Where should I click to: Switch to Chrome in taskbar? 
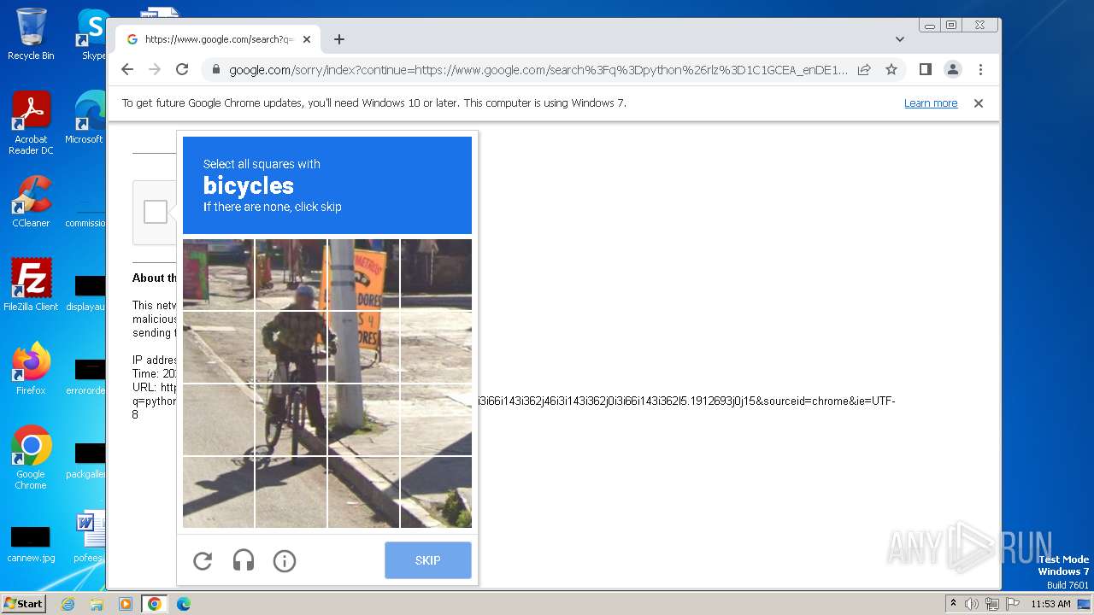(x=155, y=604)
